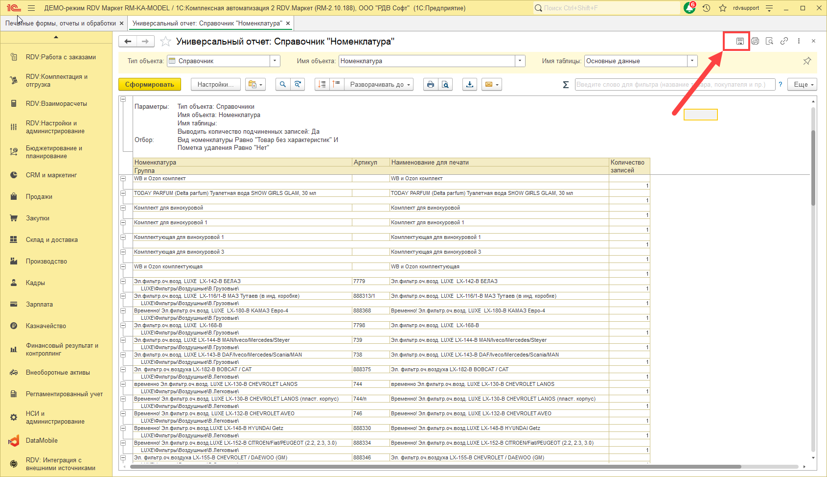Click the filter word input field

(674, 84)
